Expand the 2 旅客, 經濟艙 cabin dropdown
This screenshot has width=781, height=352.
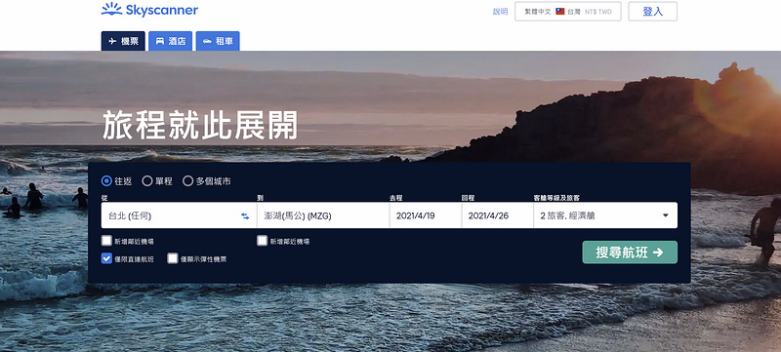tap(605, 215)
